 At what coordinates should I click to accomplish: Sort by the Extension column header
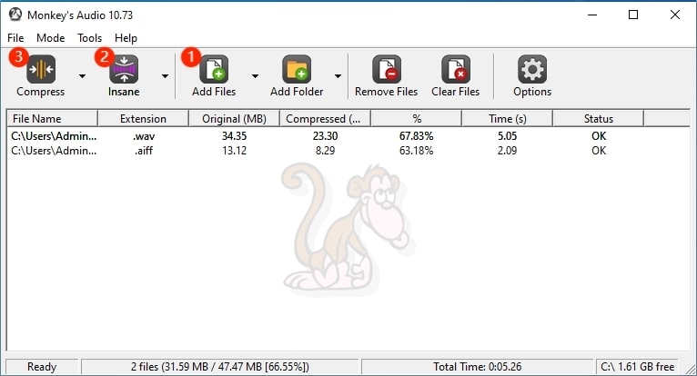pyautogui.click(x=143, y=119)
